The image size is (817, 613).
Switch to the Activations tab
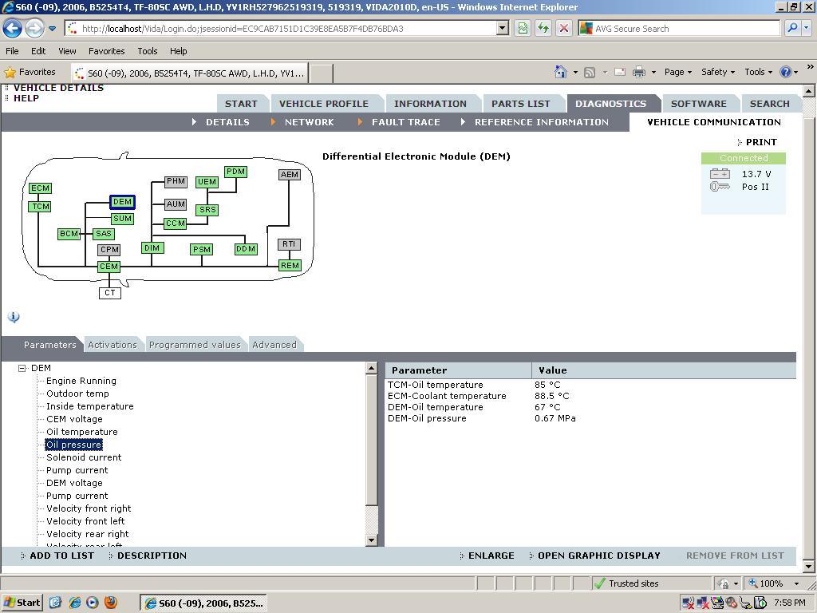[112, 345]
